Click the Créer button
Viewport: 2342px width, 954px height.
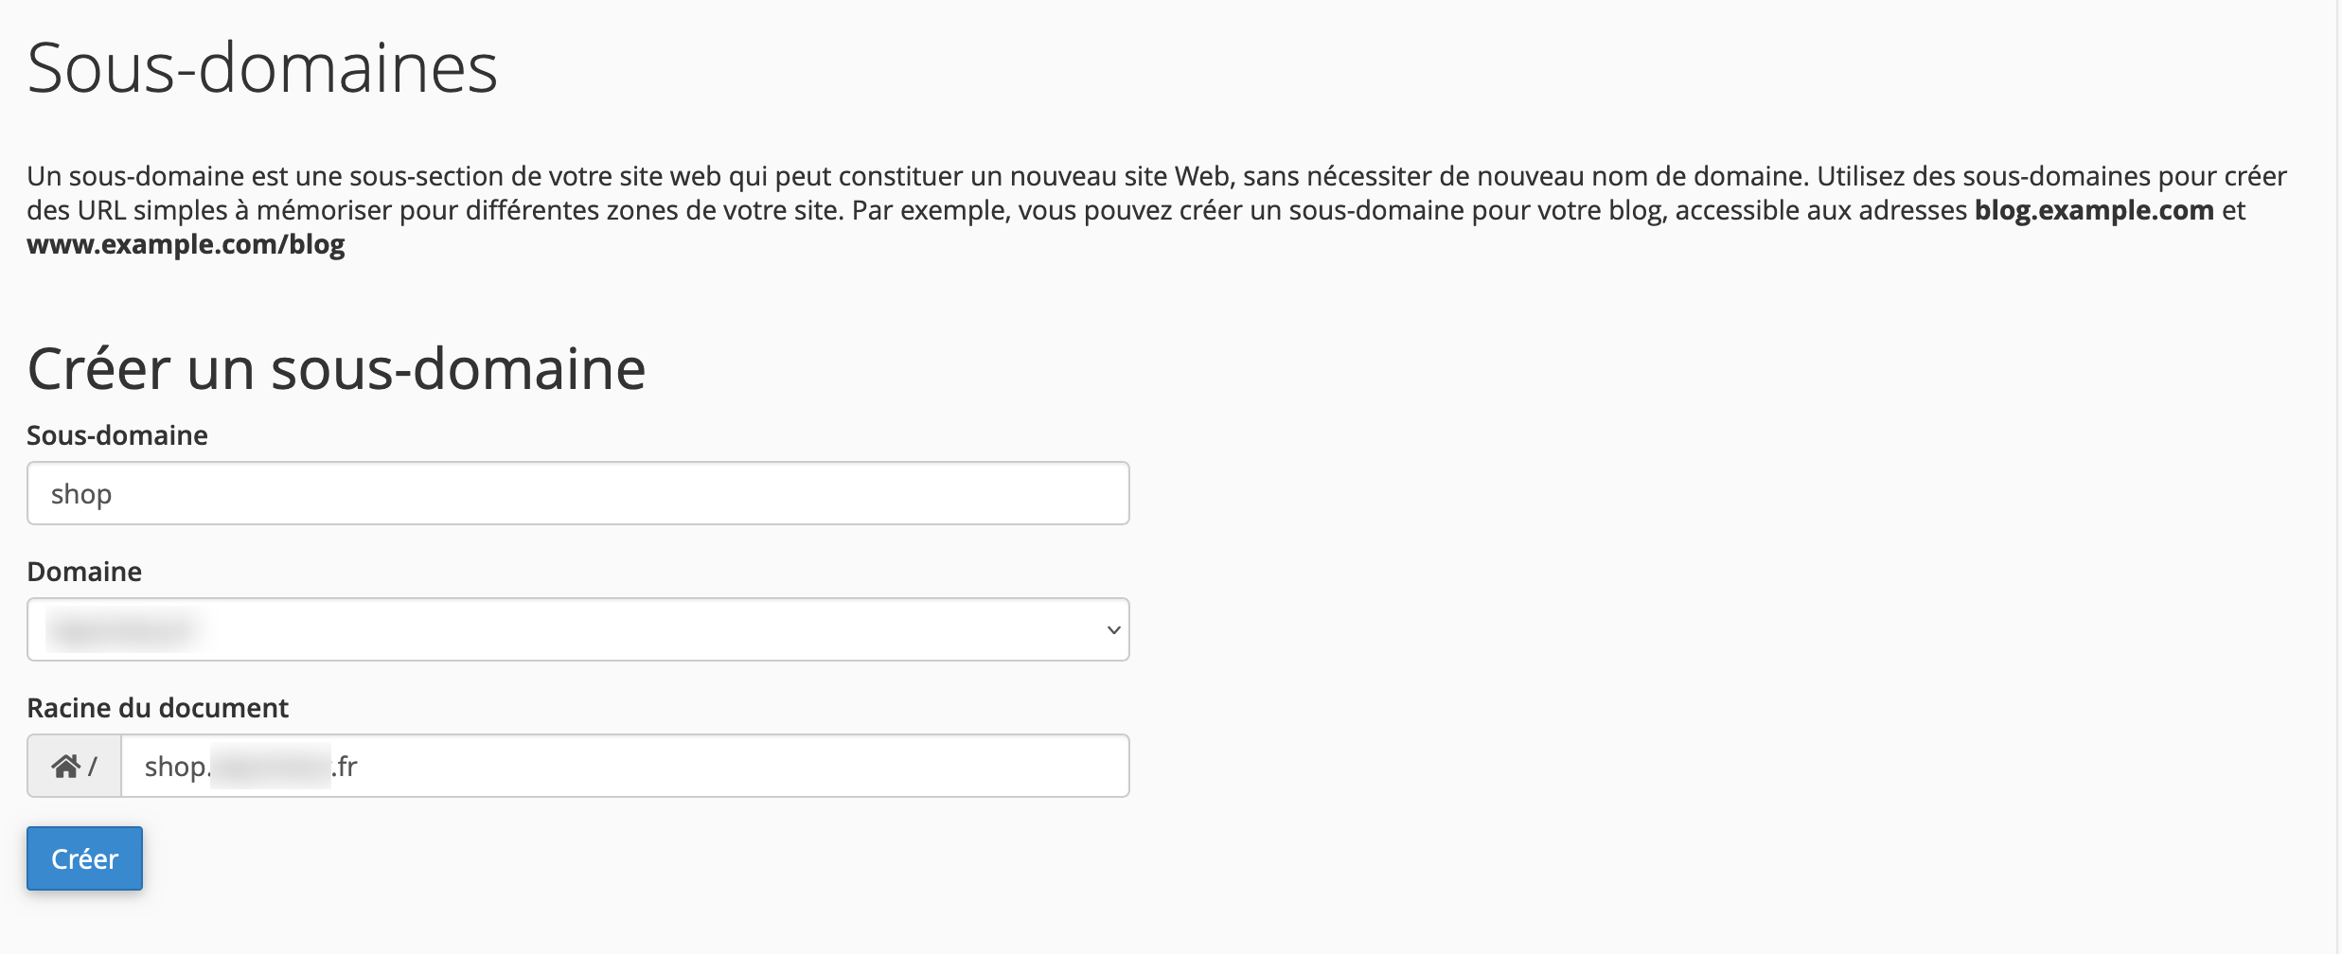(84, 857)
